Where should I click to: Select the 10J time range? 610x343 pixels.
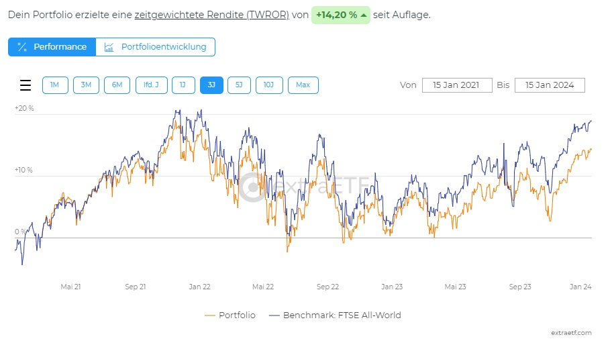(x=268, y=85)
